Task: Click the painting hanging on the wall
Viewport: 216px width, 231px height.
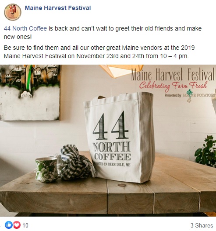Action: [x=30, y=93]
